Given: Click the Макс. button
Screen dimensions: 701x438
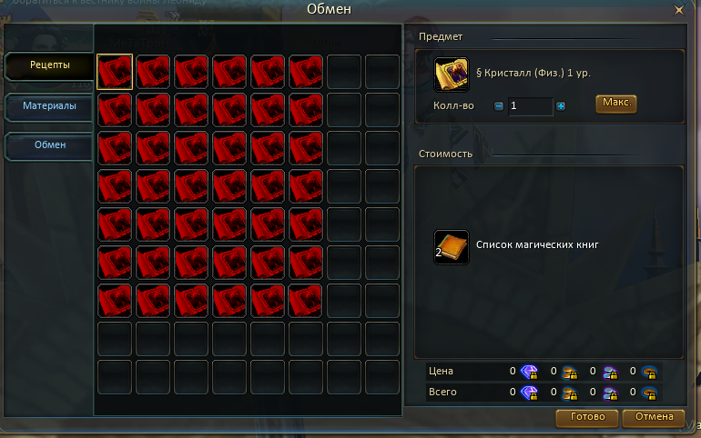Looking at the screenshot, I should tap(616, 103).
